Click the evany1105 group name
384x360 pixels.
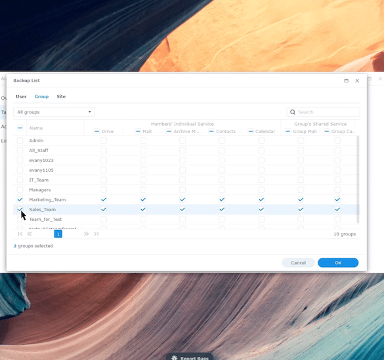41,170
